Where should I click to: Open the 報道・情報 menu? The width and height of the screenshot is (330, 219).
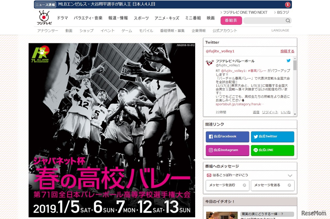[118, 18]
